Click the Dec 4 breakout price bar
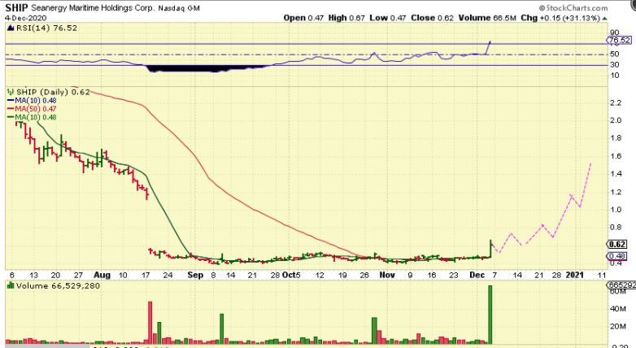 point(490,248)
